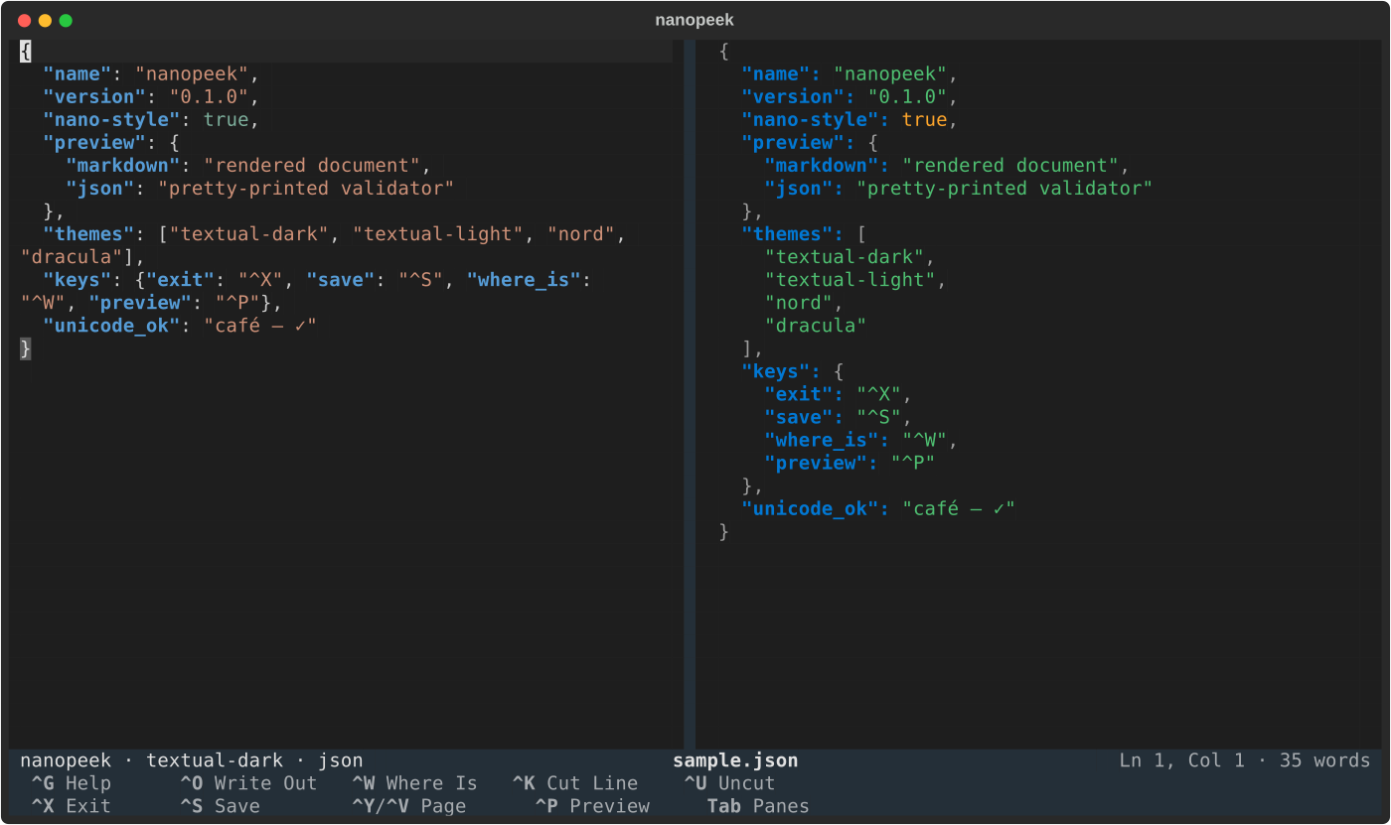Select the ^U Uncut footer command
The height and width of the screenshot is (825, 1391).
[729, 783]
